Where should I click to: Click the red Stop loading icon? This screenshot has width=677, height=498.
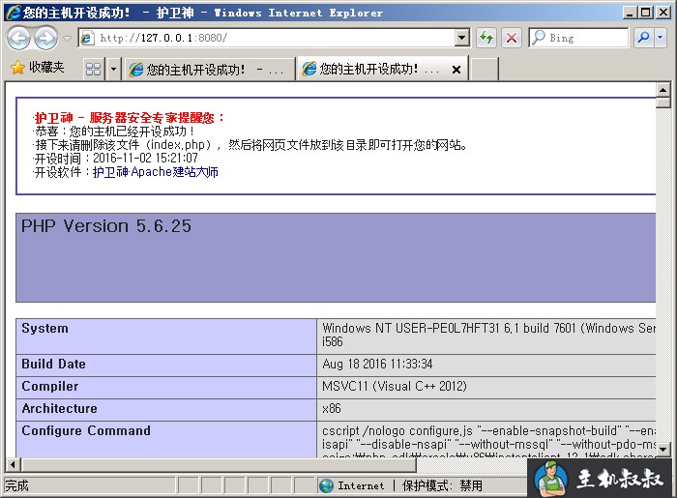[x=512, y=38]
